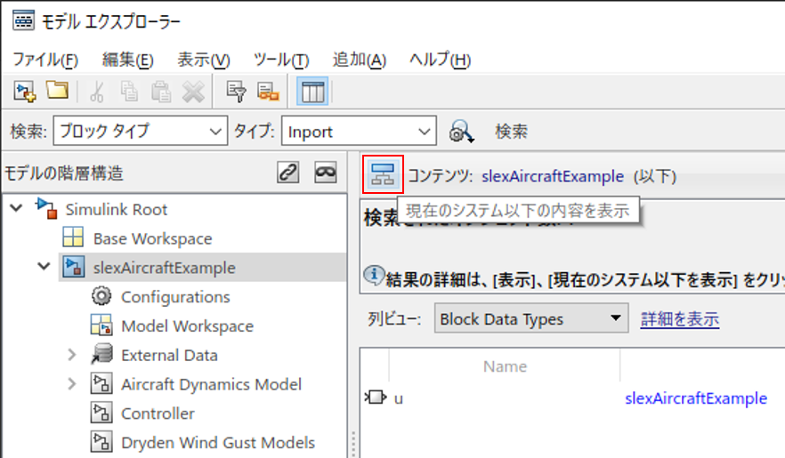This screenshot has width=785, height=458.
Task: Click show current system and below icon
Action: point(383,174)
